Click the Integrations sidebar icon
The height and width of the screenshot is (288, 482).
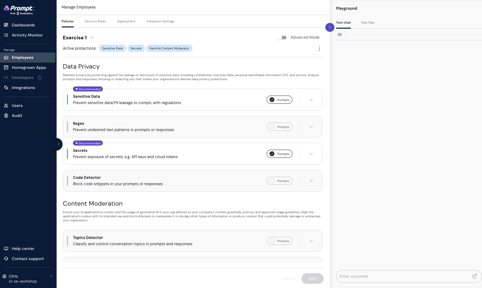pos(6,87)
